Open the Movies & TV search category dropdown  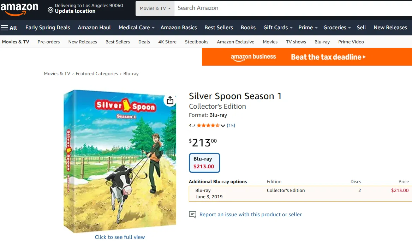coord(155,8)
